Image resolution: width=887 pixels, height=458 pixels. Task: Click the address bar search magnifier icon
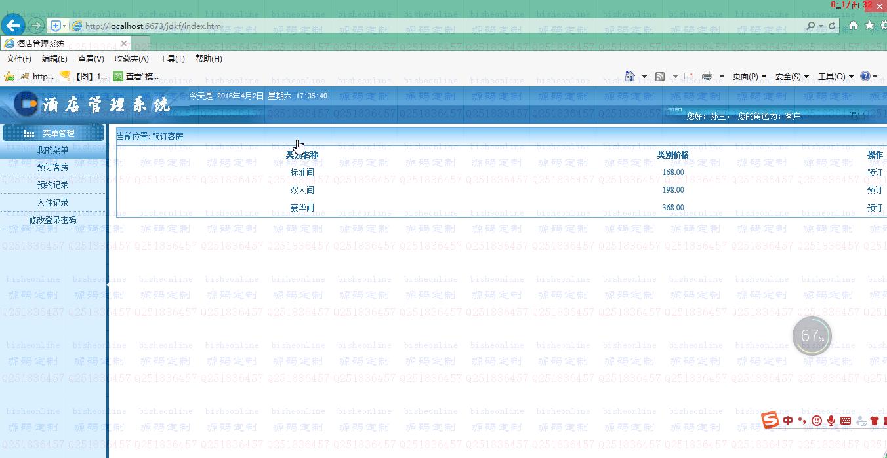tap(811, 26)
